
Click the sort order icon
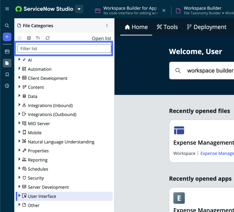(x=38, y=38)
